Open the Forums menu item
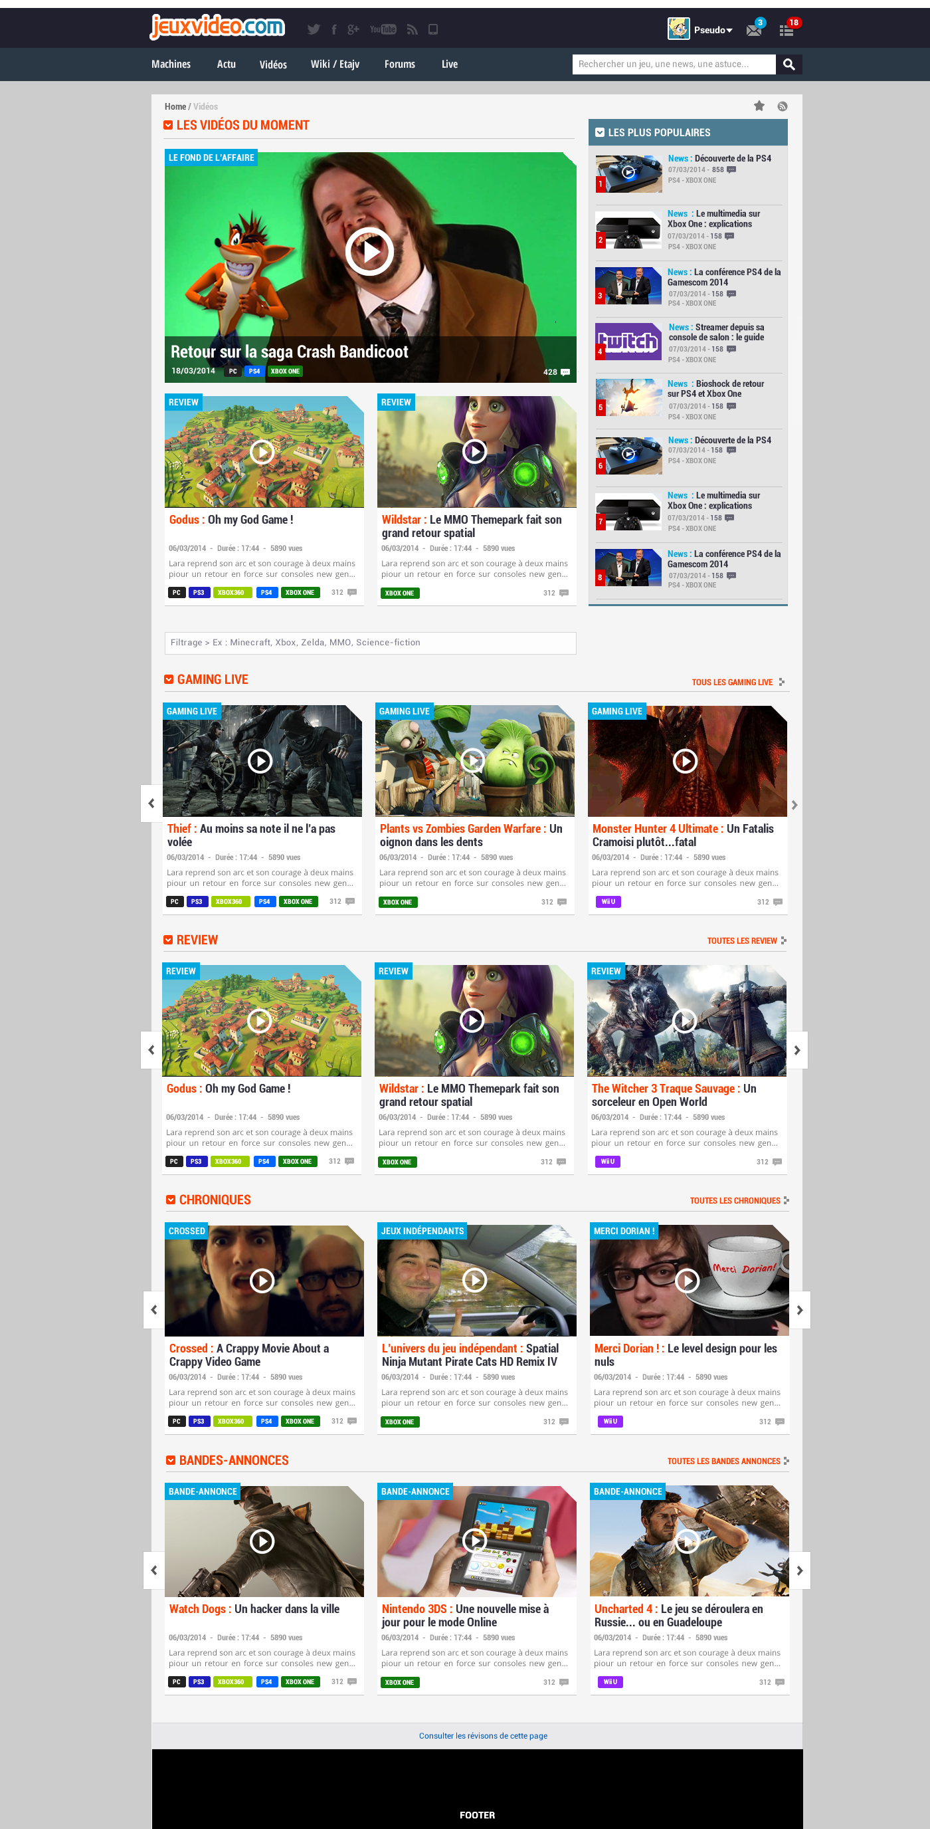930x1829 pixels. click(400, 64)
